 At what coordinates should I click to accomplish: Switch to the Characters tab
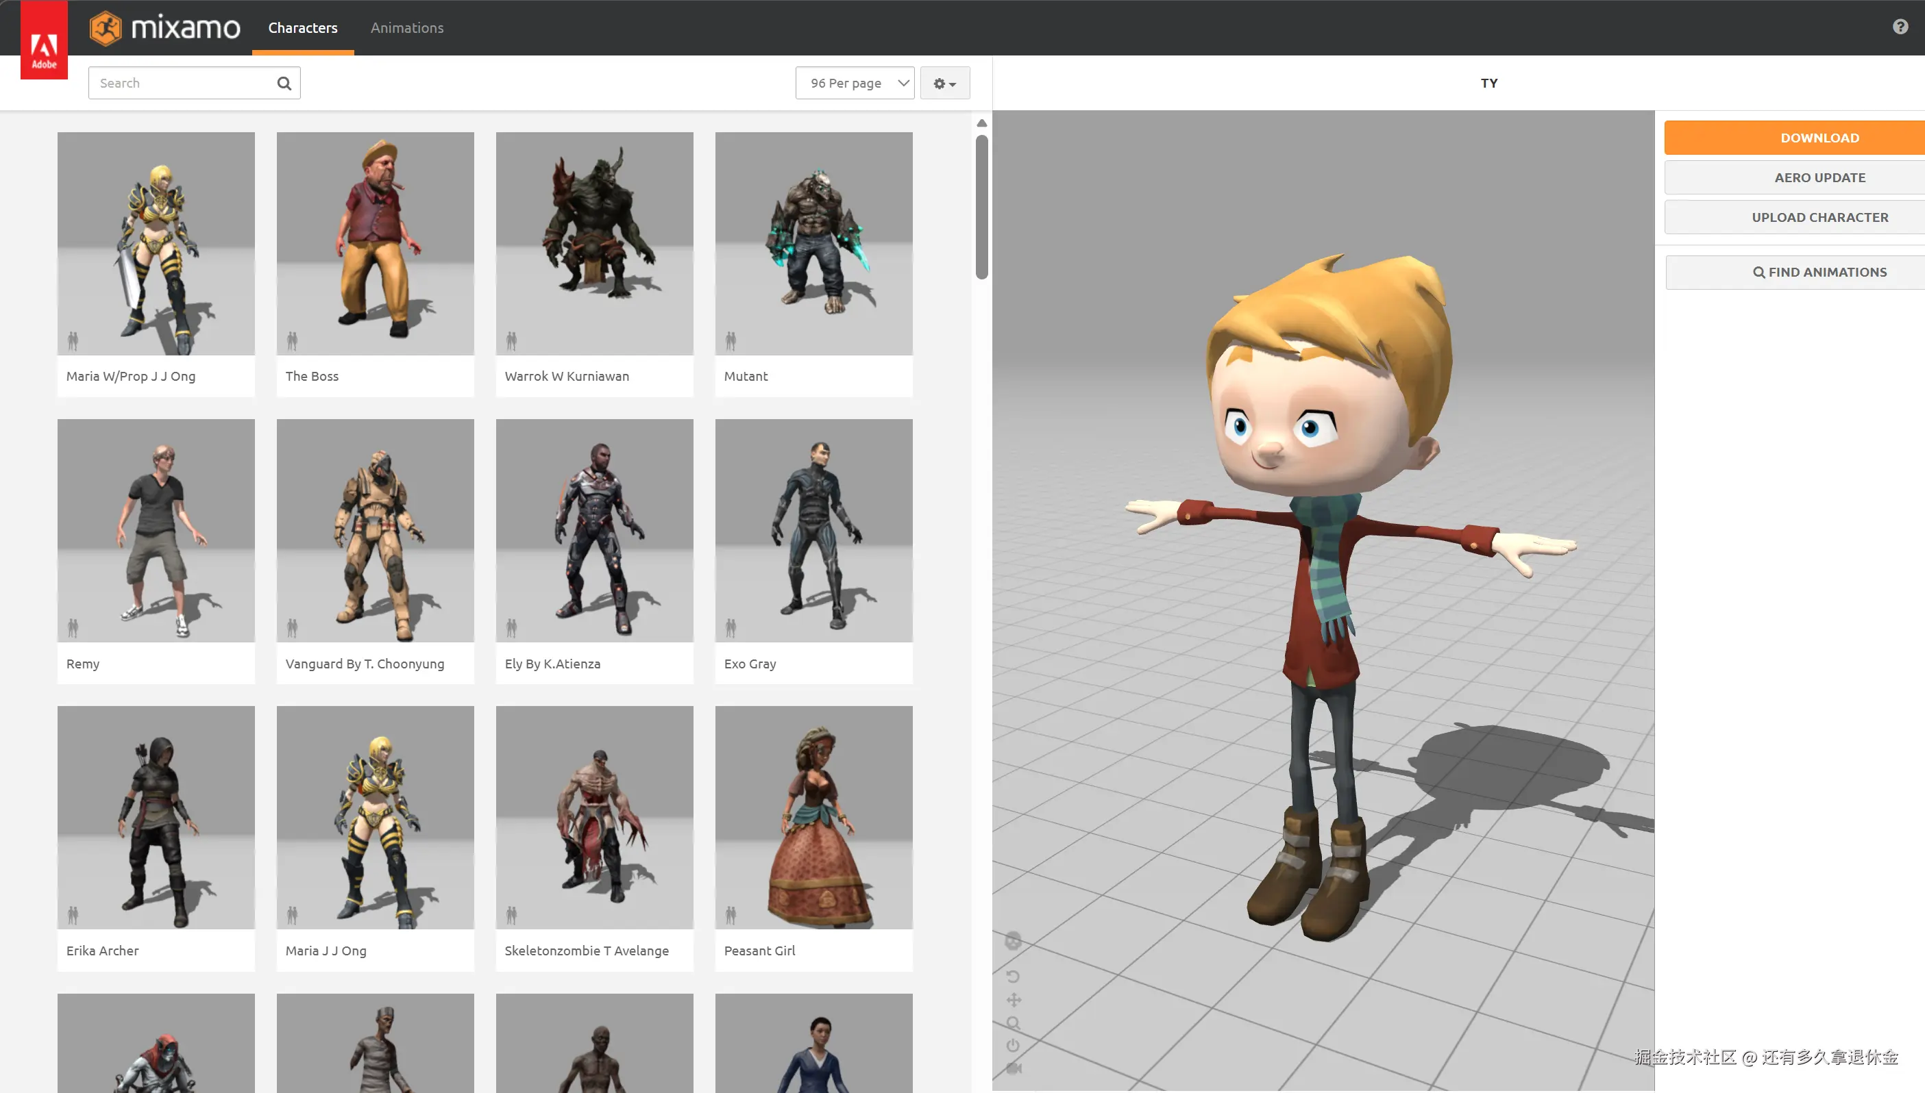pos(303,28)
